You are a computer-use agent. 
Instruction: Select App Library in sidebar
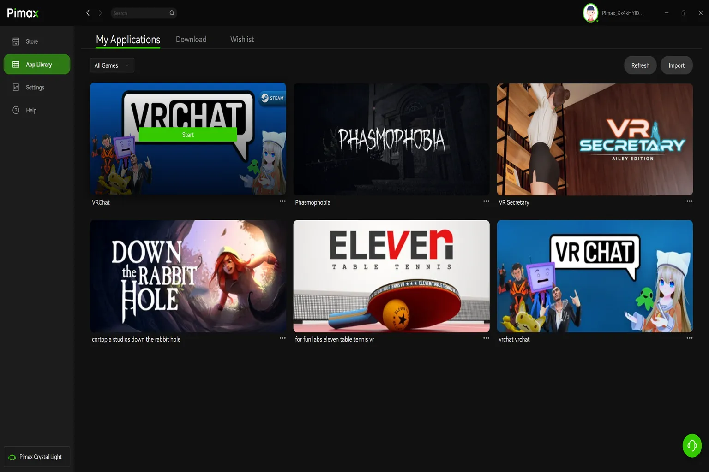pyautogui.click(x=37, y=65)
